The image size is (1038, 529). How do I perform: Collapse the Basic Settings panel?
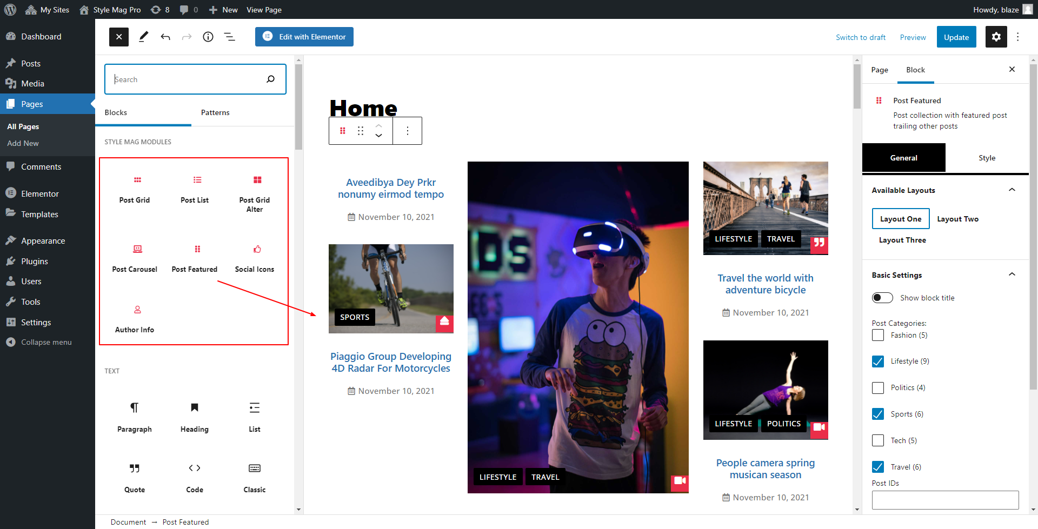pos(1012,274)
